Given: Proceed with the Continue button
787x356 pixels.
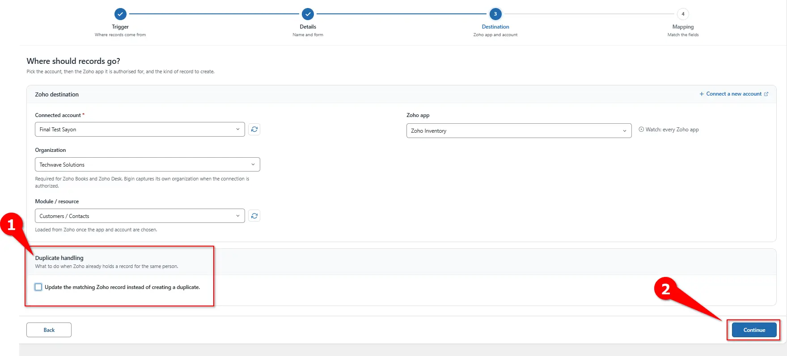Looking at the screenshot, I should pyautogui.click(x=754, y=330).
